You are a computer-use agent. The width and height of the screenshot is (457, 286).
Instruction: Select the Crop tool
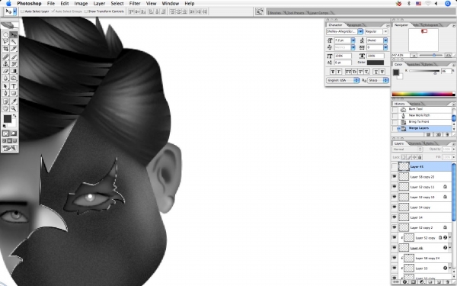5,49
